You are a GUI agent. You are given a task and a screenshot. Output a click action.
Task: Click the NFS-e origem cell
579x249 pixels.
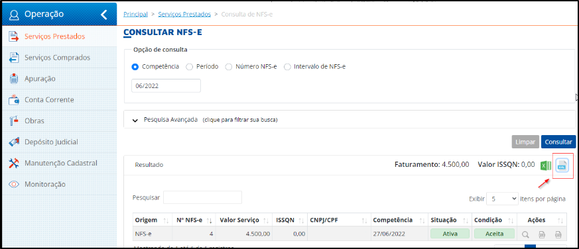(153, 234)
